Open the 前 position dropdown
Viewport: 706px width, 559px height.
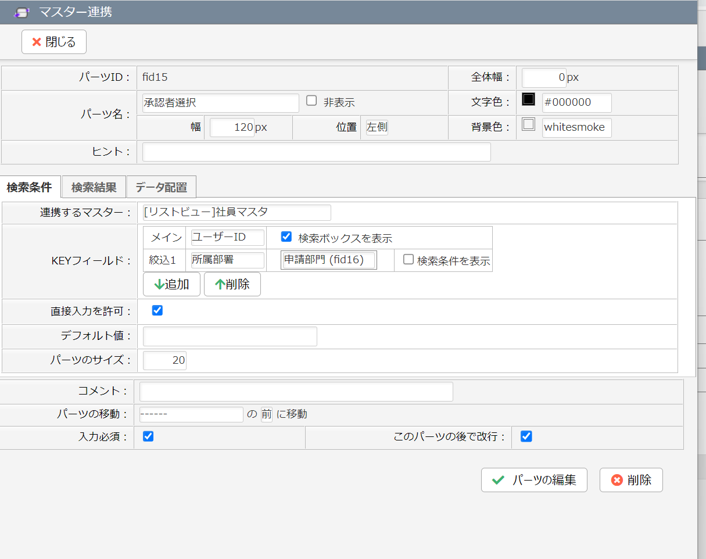tap(266, 414)
